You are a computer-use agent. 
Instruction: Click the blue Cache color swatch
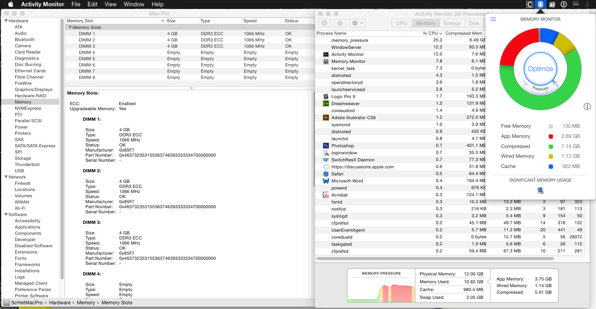pyautogui.click(x=551, y=166)
